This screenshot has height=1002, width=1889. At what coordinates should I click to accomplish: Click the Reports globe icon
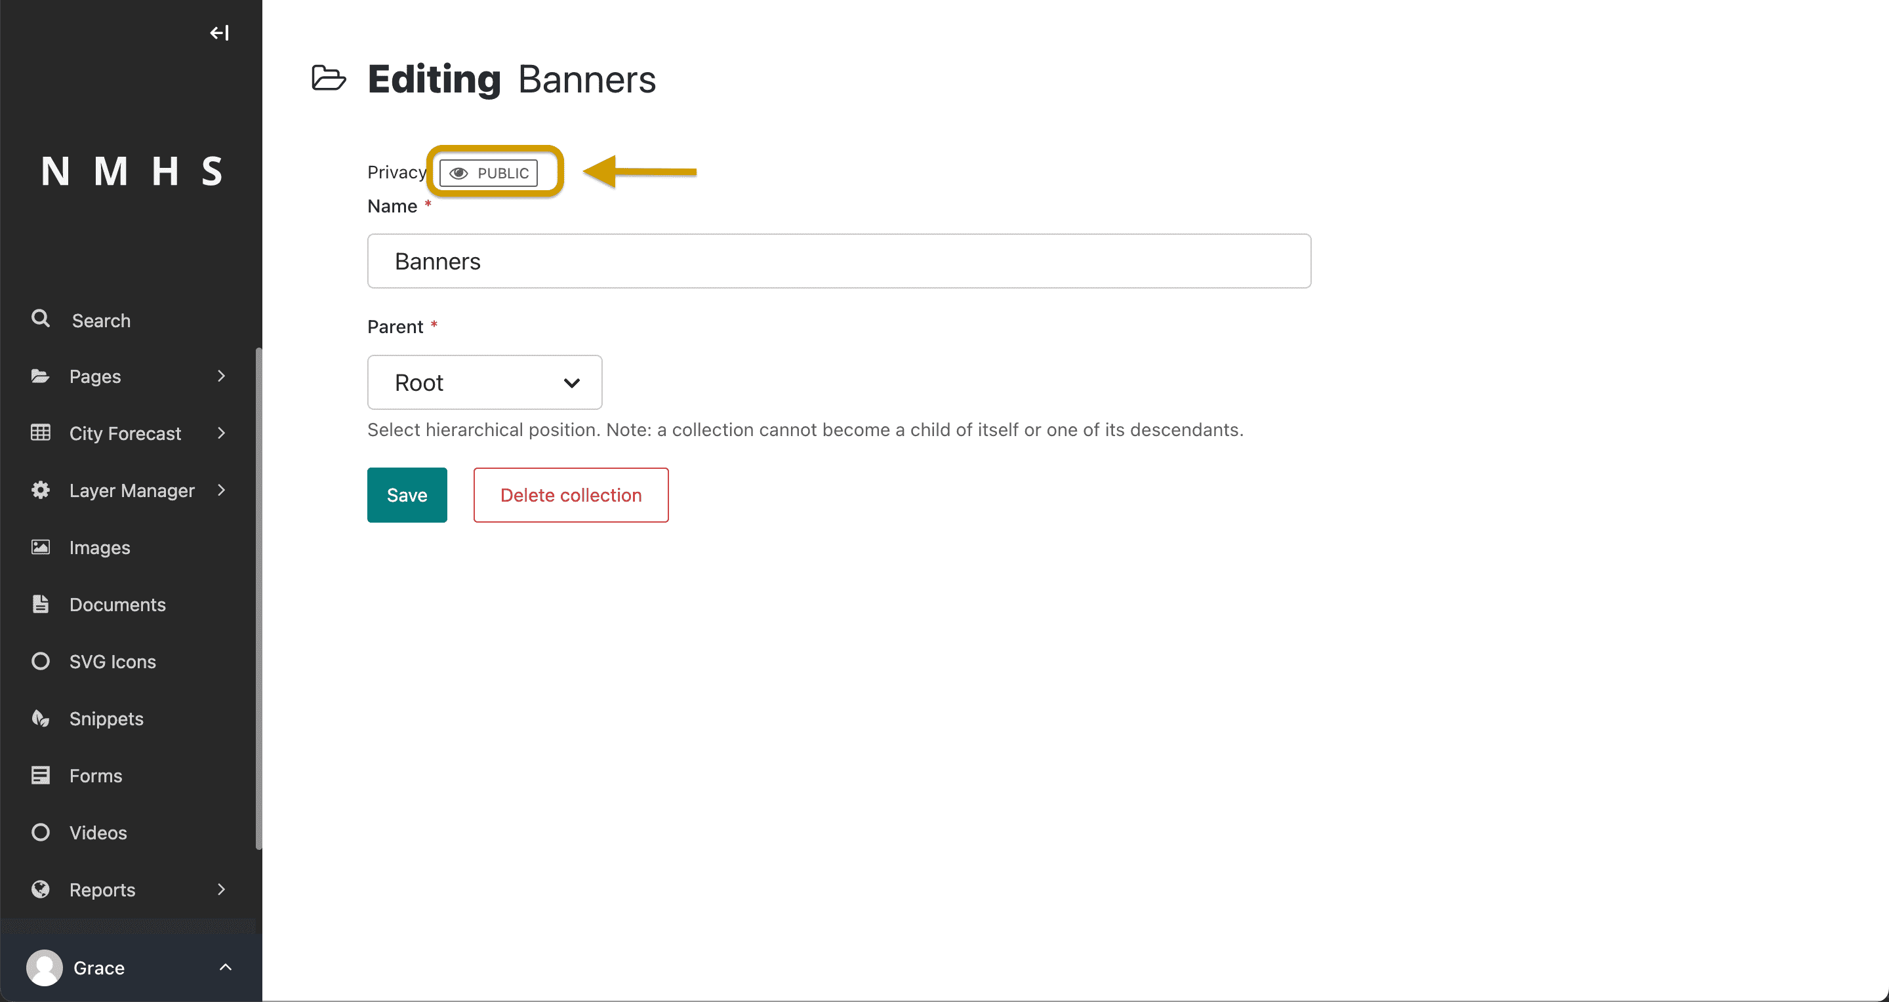pyautogui.click(x=40, y=889)
